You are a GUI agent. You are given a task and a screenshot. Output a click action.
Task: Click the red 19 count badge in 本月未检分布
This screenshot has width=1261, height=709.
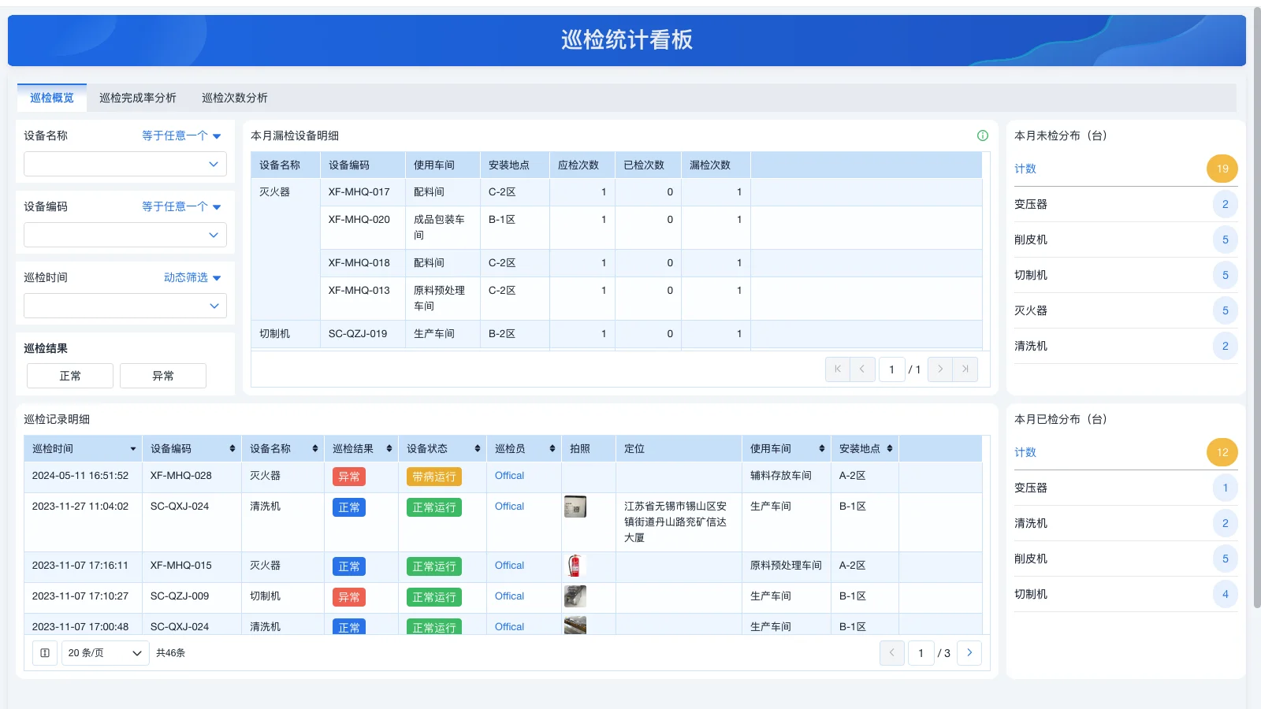coord(1222,168)
